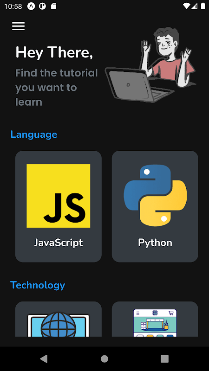Viewport: 209px width, 371px height.
Task: Open the globe monitor technology card
Action: click(59, 319)
